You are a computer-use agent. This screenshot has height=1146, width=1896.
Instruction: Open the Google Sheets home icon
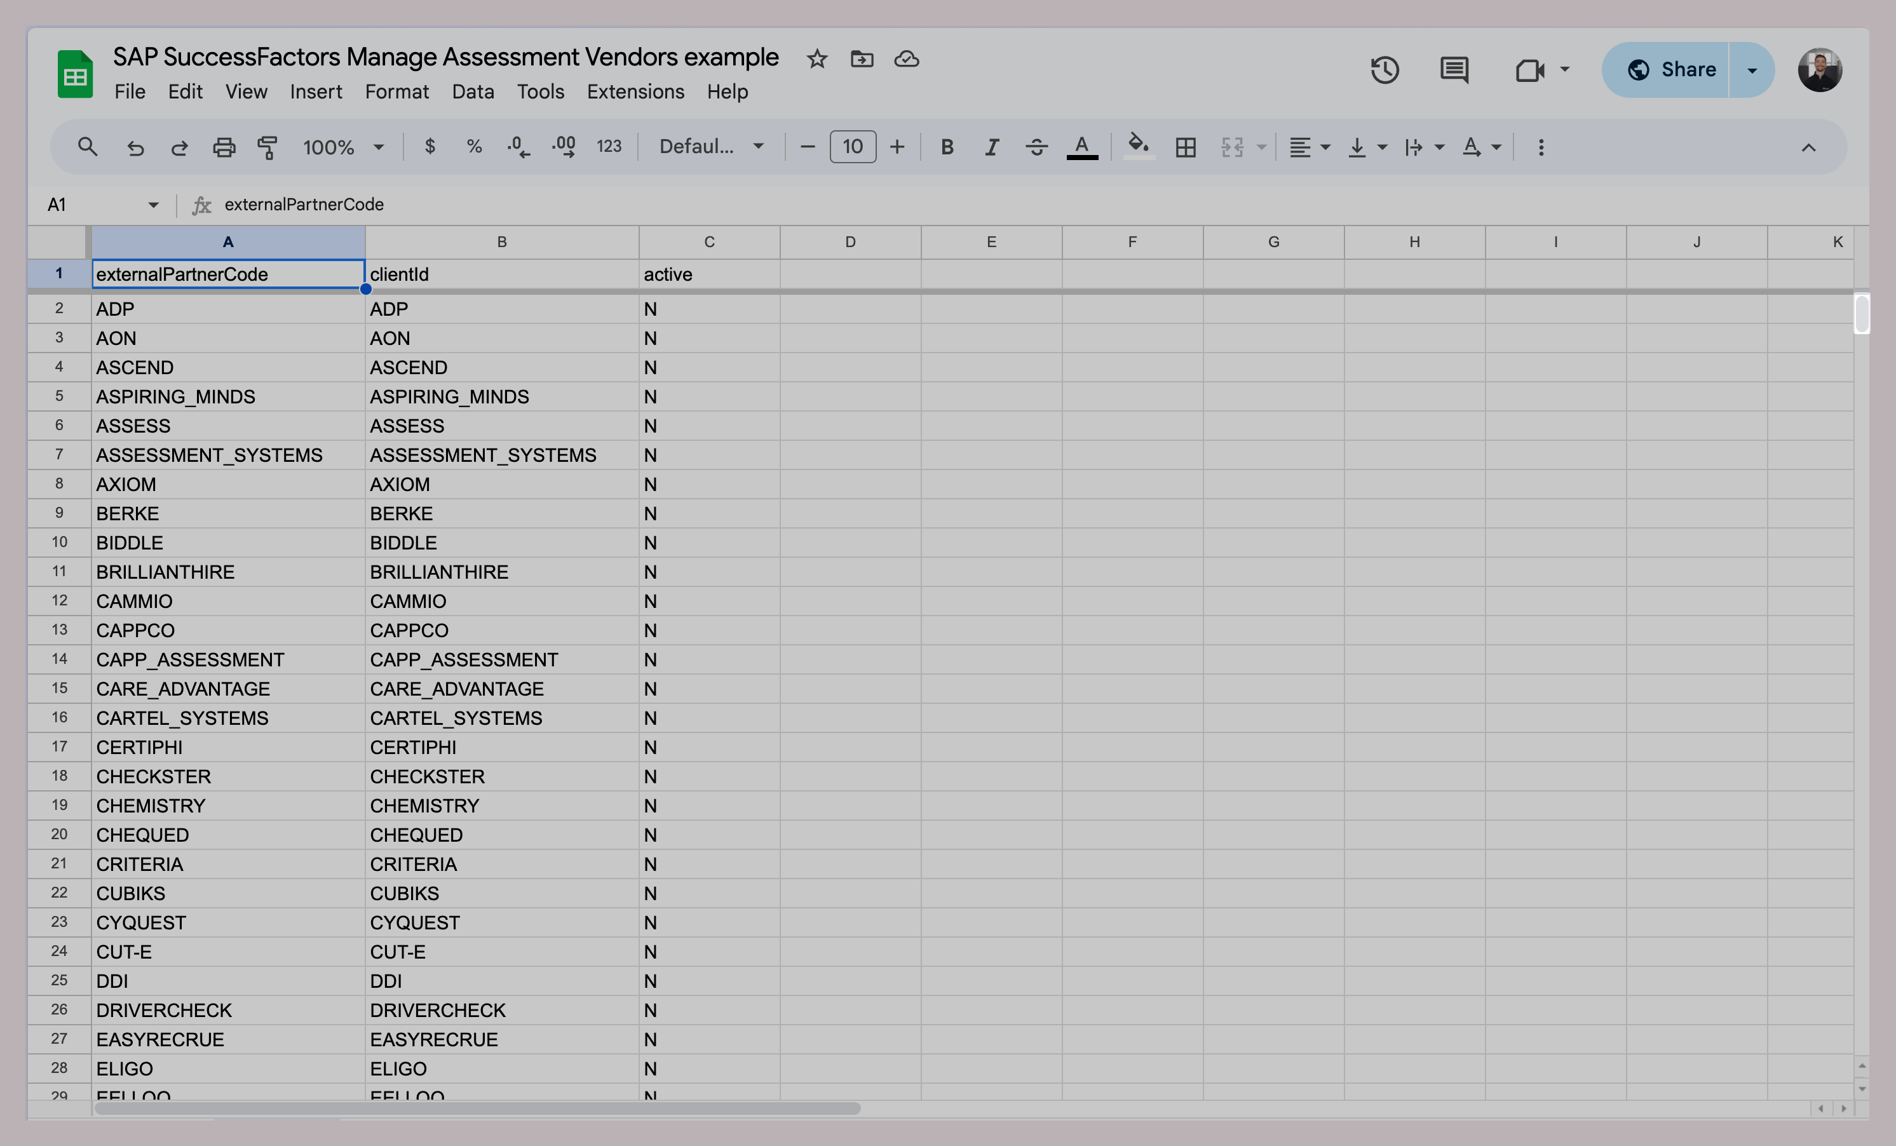tap(74, 74)
